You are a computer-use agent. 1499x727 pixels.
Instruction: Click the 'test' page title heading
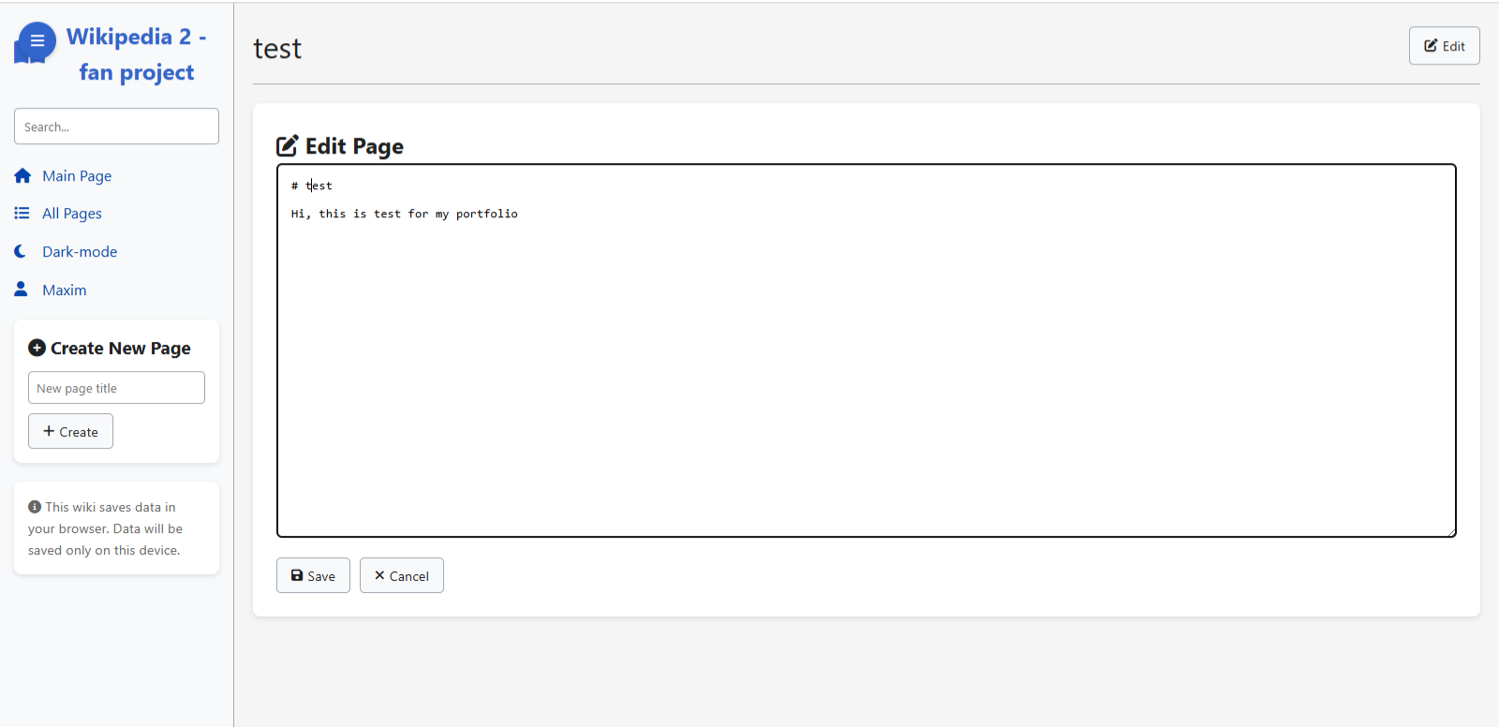pyautogui.click(x=277, y=49)
